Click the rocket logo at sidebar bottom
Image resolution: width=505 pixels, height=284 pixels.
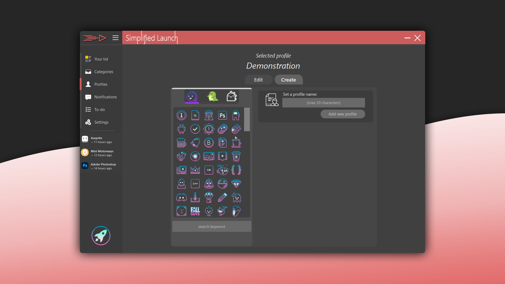(x=101, y=236)
